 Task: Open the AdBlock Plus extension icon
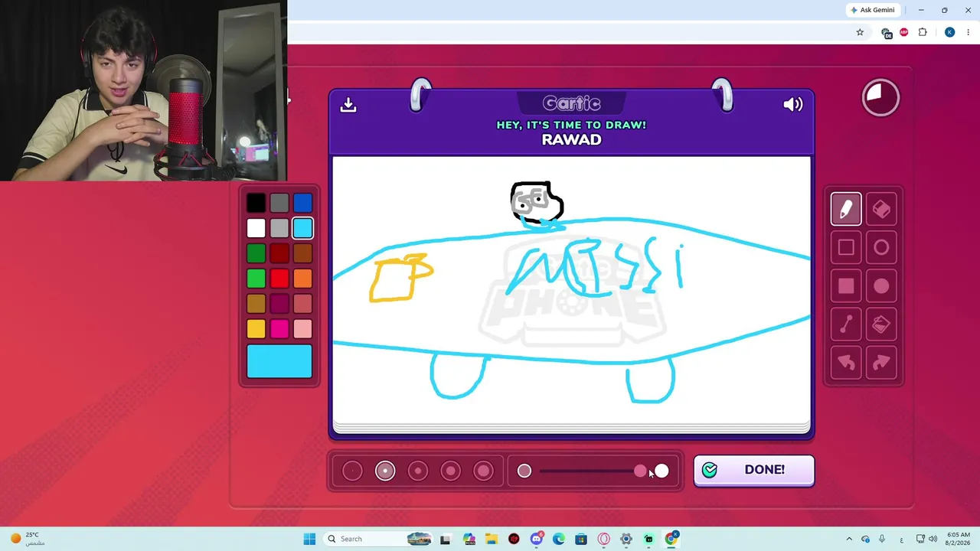pos(904,32)
